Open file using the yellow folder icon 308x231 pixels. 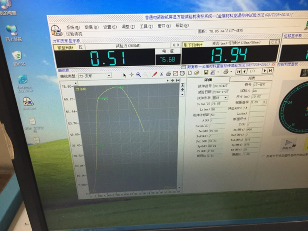[x=197, y=72]
